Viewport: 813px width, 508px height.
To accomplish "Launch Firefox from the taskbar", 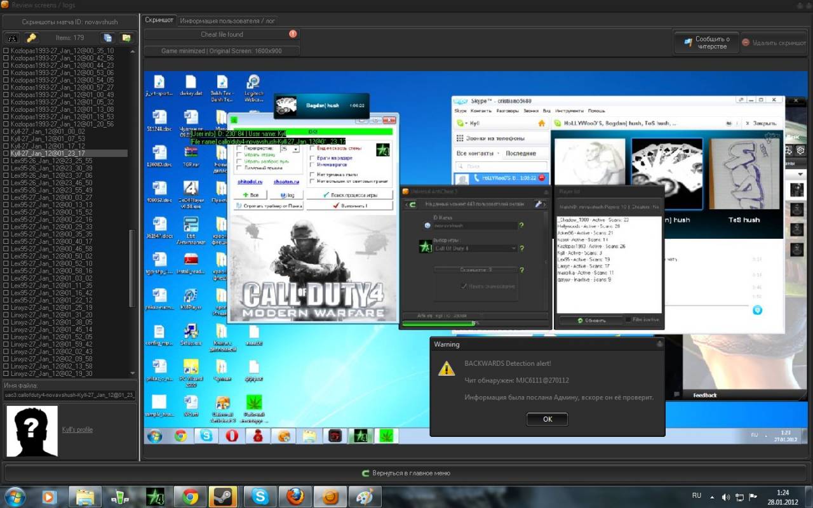I will [294, 497].
